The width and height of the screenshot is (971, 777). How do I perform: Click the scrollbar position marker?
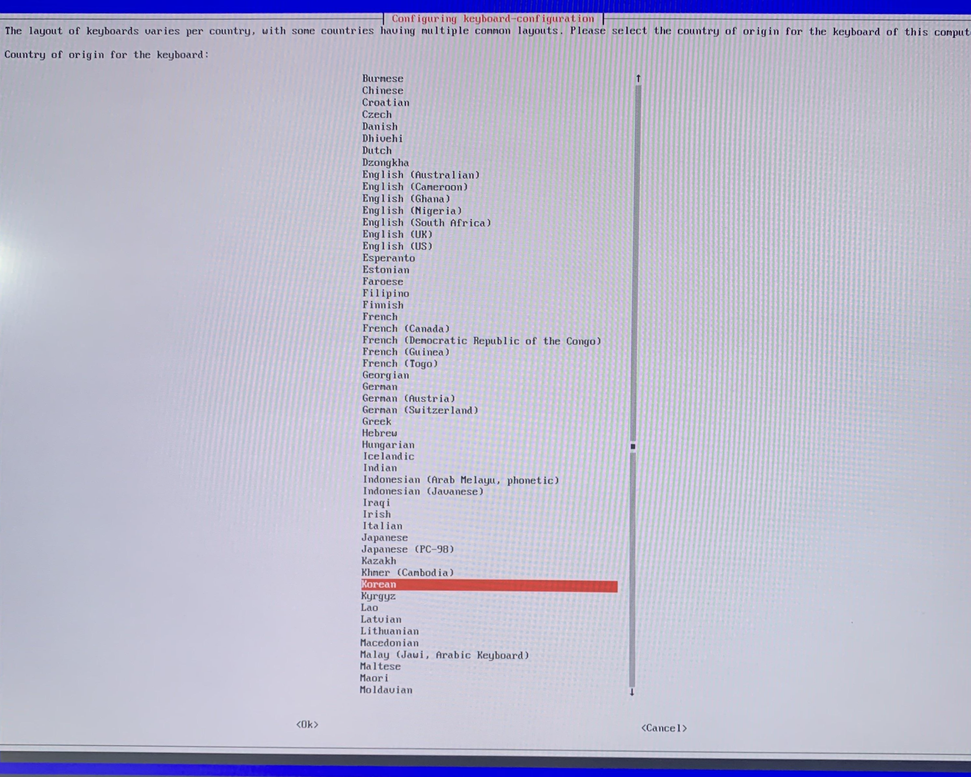[633, 447]
